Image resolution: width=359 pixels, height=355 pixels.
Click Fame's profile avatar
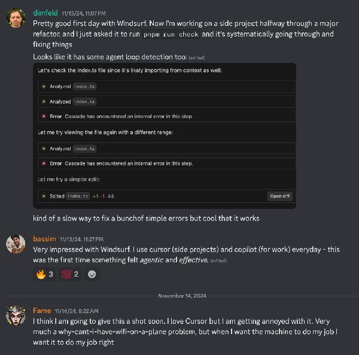click(16, 315)
